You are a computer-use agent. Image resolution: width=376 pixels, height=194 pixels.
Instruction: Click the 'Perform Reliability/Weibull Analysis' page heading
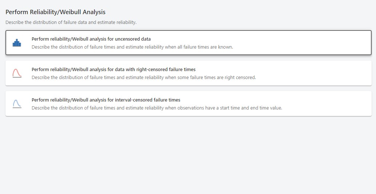pos(55,12)
